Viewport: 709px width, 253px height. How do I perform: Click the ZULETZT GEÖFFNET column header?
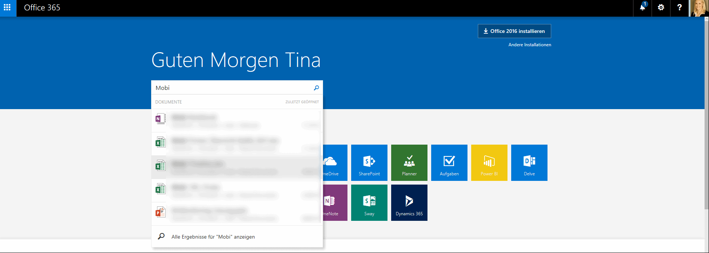pos(302,102)
